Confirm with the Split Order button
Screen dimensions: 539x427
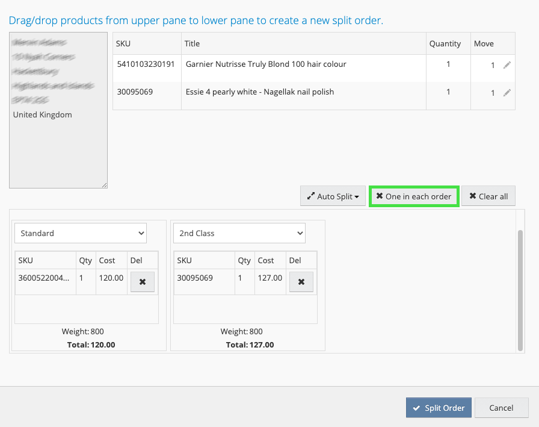(x=439, y=408)
